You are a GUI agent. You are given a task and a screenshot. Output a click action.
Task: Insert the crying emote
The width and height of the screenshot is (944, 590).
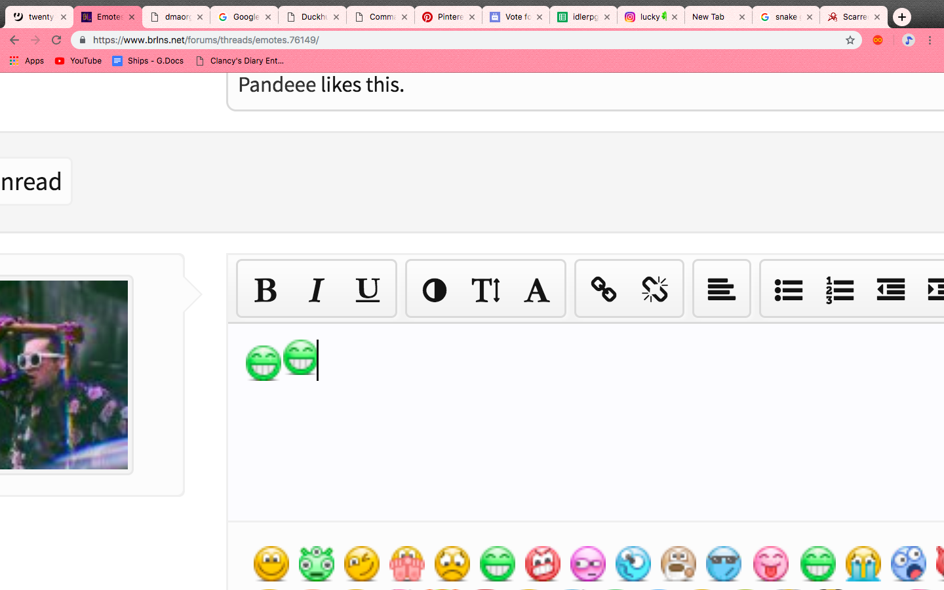pos(863,564)
